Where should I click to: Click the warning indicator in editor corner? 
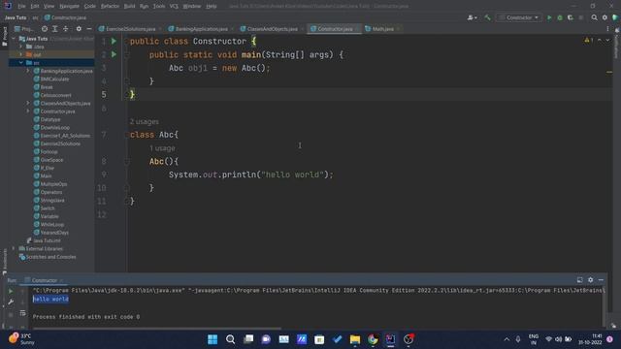tap(589, 40)
